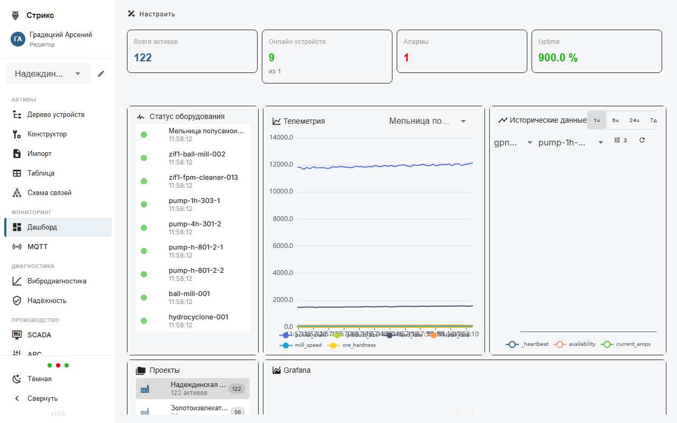Expand the pump-1h-… selector dropdown
This screenshot has width=677, height=423.
click(570, 142)
